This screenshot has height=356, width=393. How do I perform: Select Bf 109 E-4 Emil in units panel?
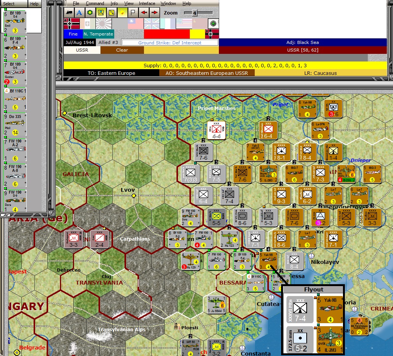tap(15, 22)
